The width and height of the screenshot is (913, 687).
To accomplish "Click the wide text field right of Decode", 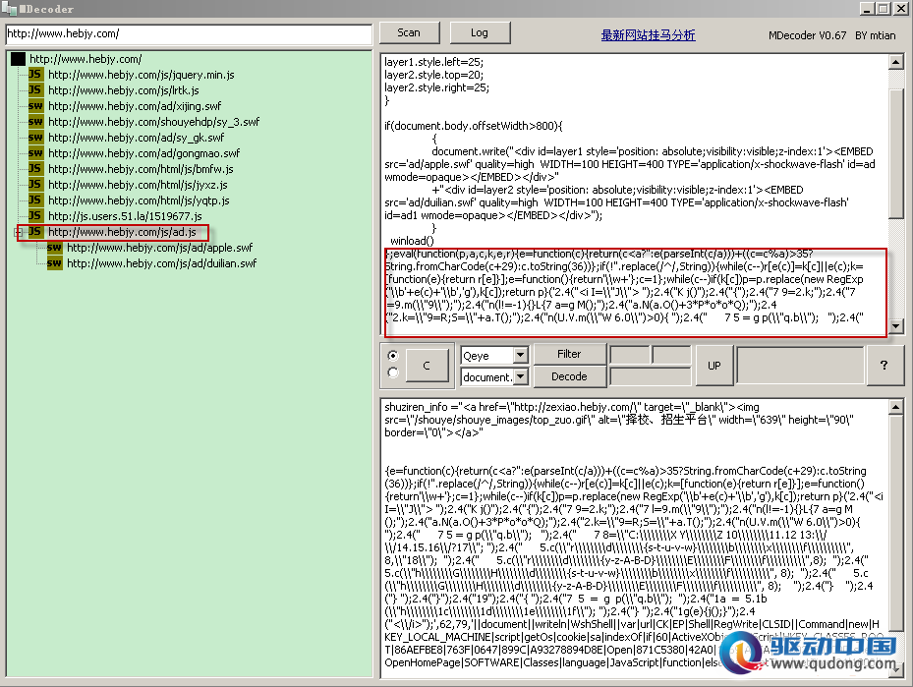I will (x=650, y=376).
